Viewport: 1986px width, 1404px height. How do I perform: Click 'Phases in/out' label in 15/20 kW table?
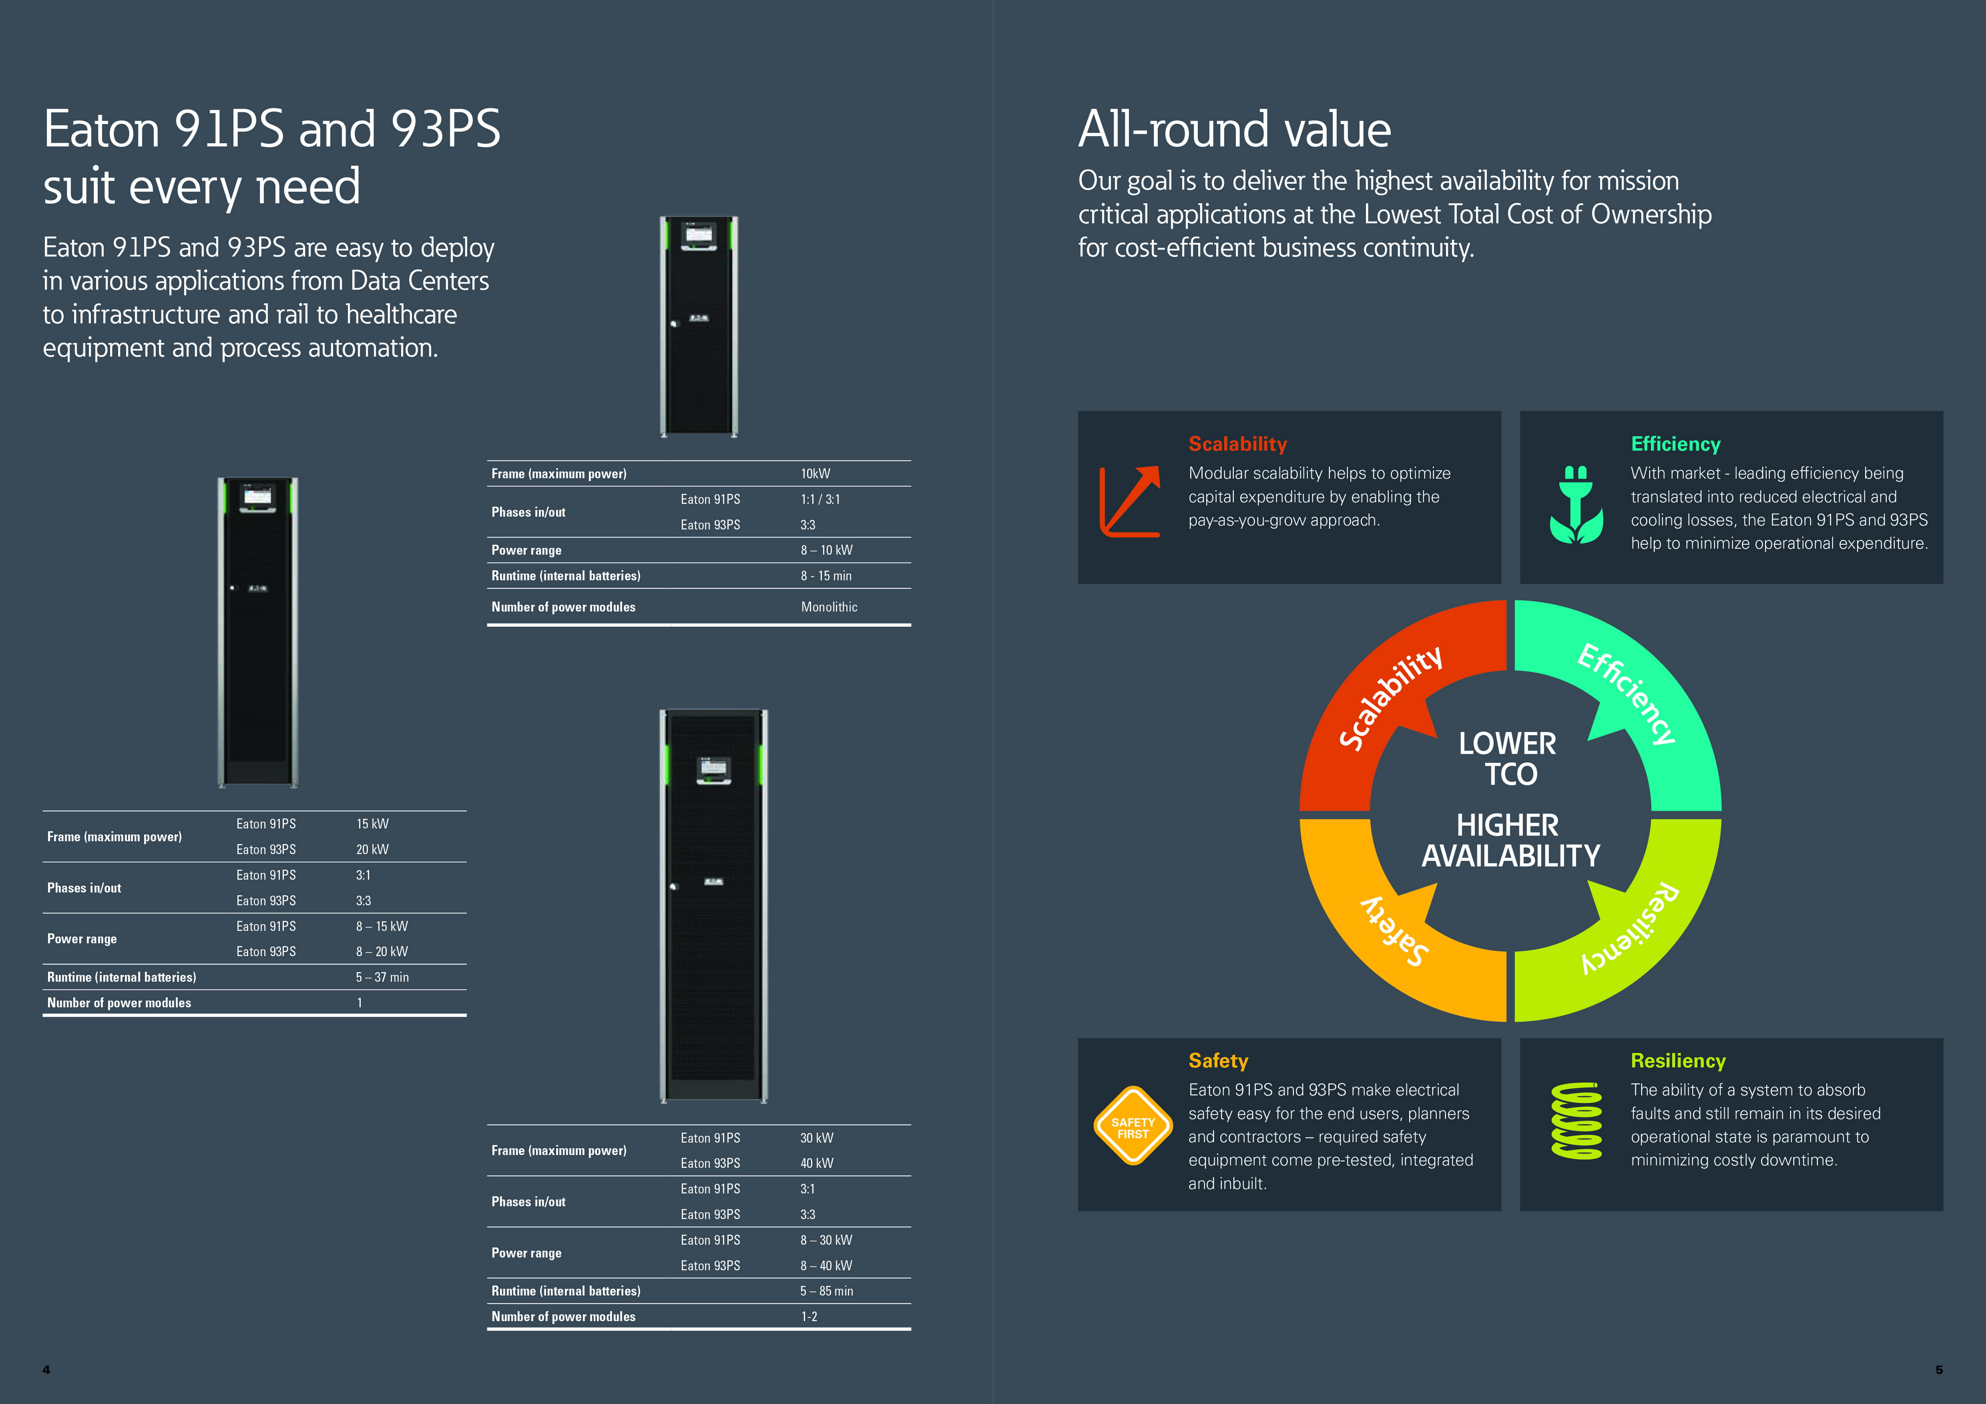tap(84, 889)
